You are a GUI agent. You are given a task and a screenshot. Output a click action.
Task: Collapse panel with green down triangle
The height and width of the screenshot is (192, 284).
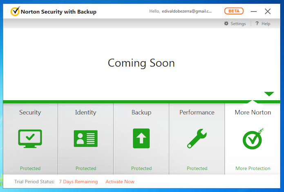[269, 94]
